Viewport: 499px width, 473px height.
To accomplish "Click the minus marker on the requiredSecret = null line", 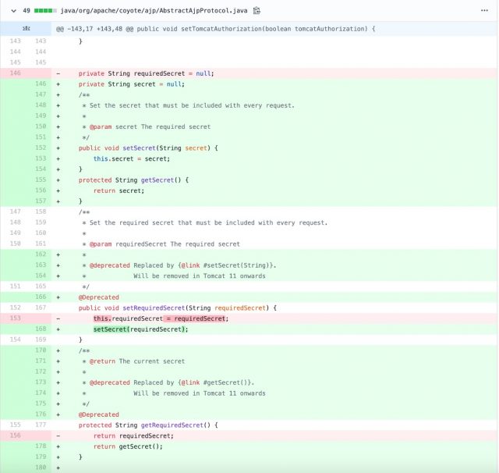I will click(58, 73).
